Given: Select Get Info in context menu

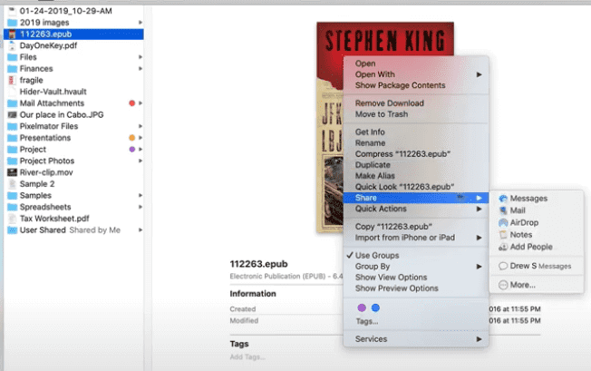Looking at the screenshot, I should click(x=371, y=132).
